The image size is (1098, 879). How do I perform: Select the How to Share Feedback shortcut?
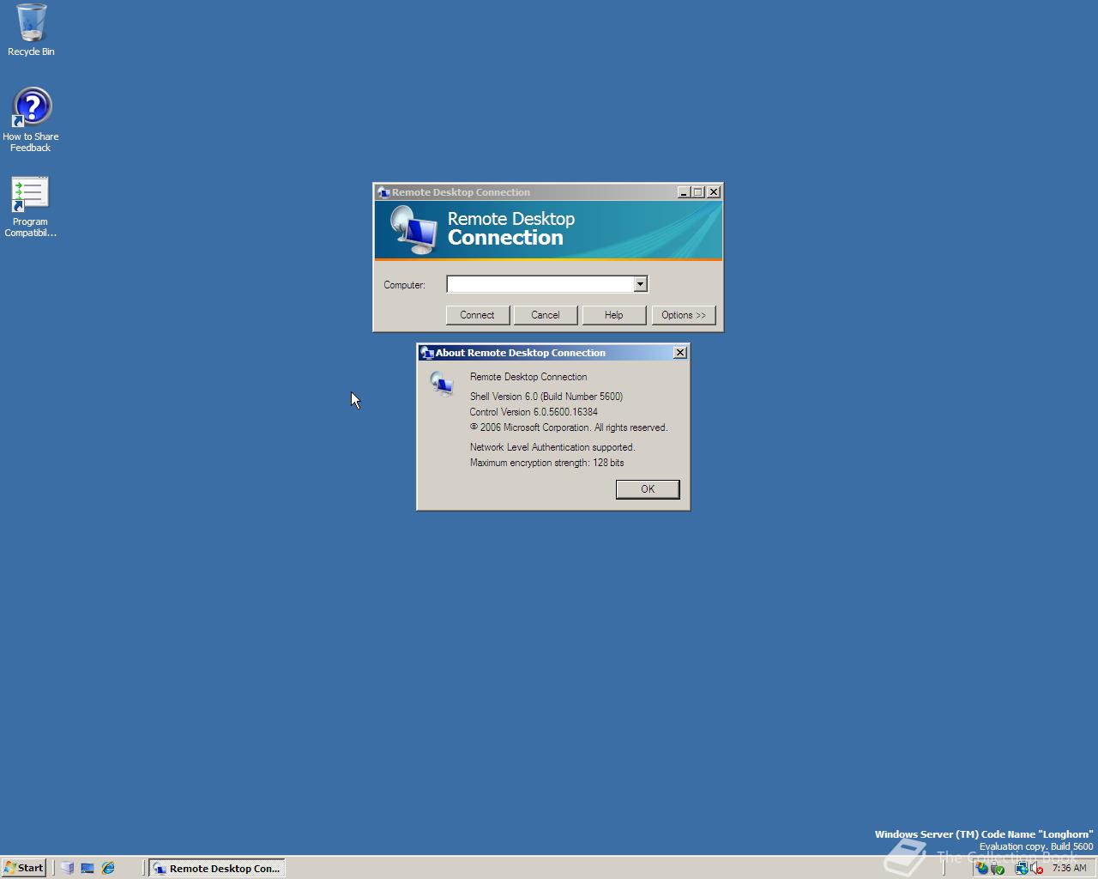tap(31, 120)
